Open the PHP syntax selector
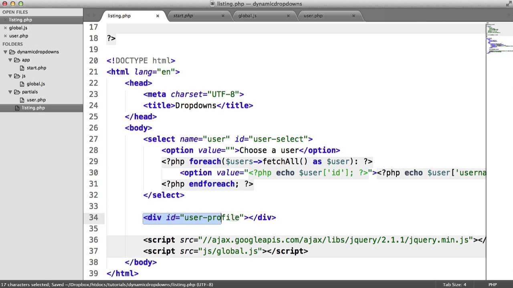This screenshot has width=513, height=288. click(x=493, y=284)
